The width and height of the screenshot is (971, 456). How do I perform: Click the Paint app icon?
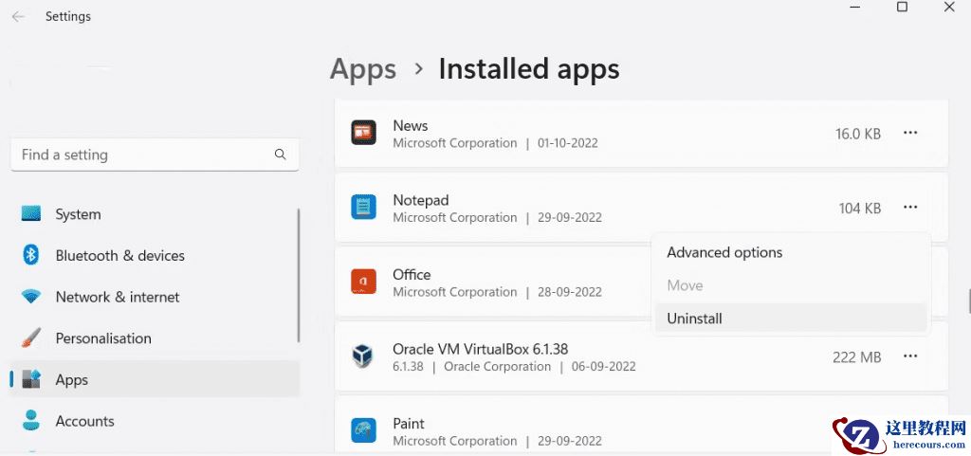362,430
